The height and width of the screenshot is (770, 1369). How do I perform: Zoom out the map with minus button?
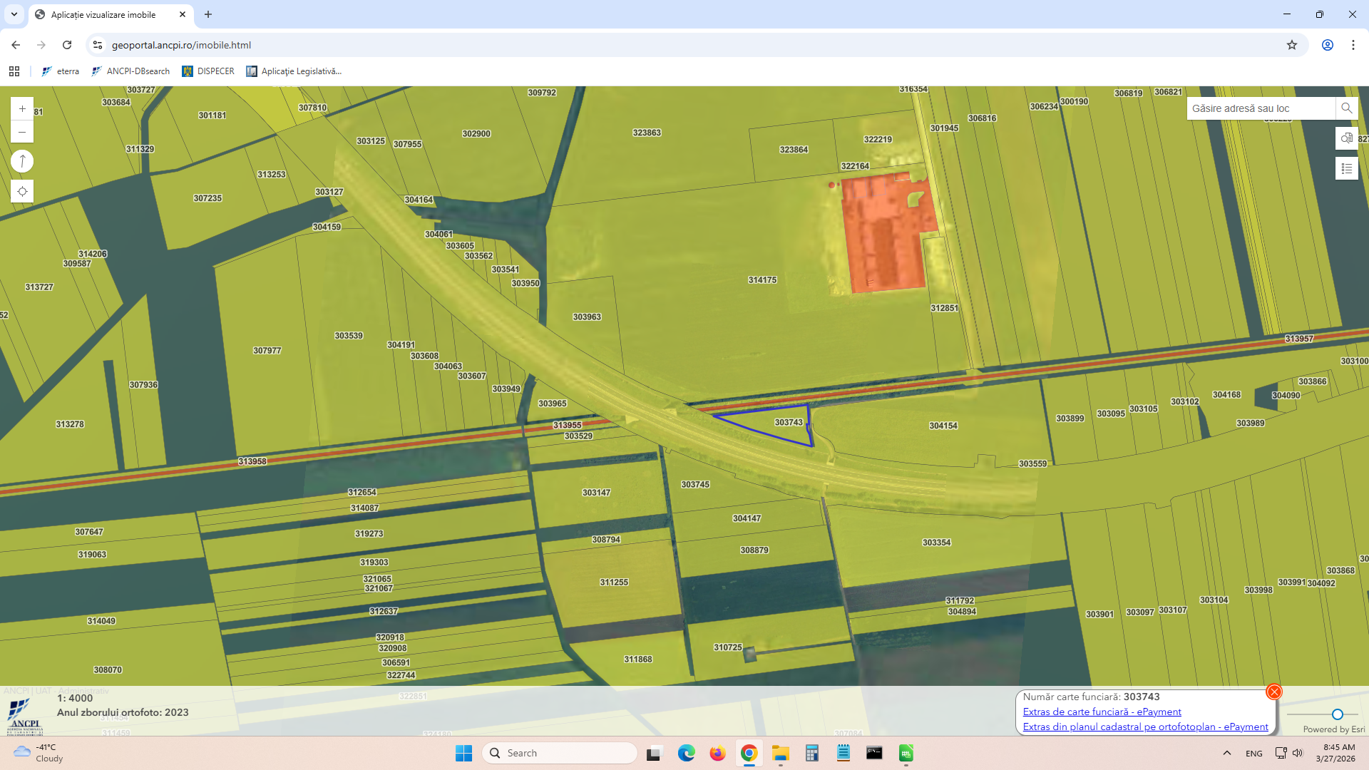coord(22,132)
